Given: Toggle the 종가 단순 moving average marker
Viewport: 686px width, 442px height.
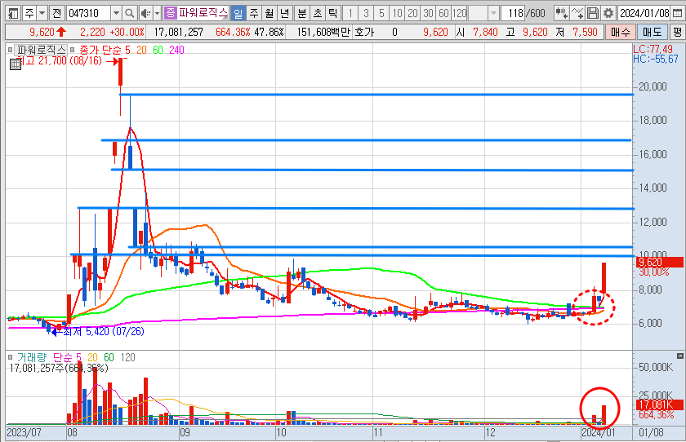Looking at the screenshot, I should click(x=72, y=50).
